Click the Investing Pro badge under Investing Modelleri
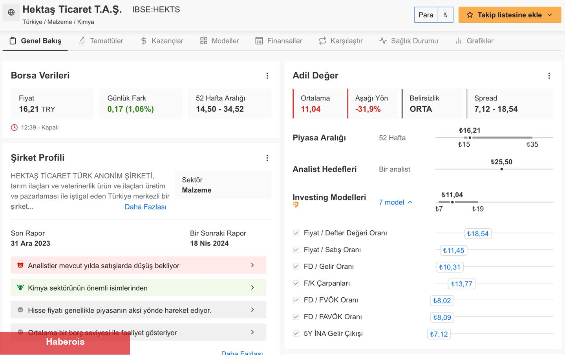The height and width of the screenshot is (355, 565). click(296, 205)
